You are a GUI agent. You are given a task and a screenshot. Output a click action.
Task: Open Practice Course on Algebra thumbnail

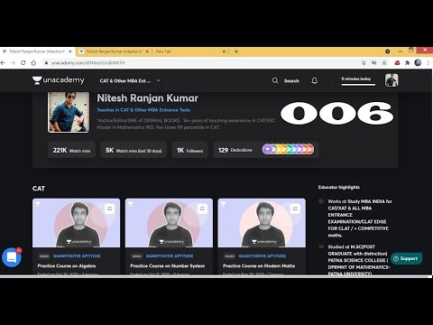tap(76, 223)
